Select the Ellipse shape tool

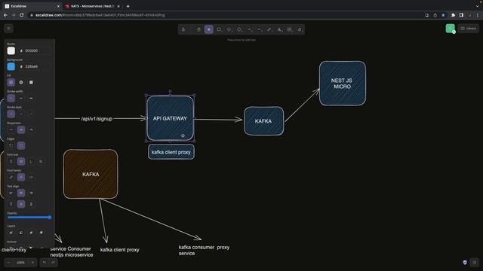click(x=239, y=29)
